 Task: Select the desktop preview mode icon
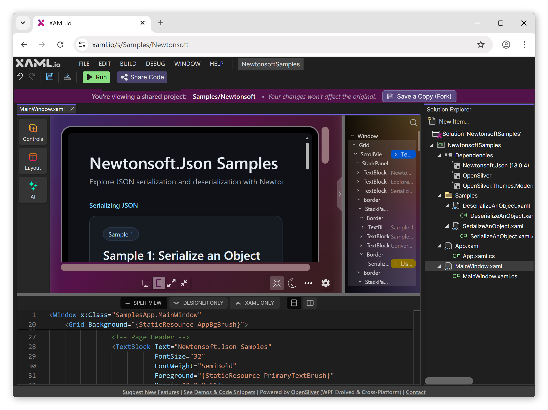point(146,283)
